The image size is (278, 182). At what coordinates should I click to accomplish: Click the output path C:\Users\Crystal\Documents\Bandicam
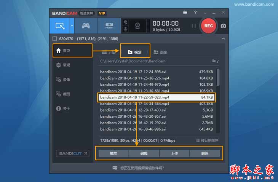(133, 61)
